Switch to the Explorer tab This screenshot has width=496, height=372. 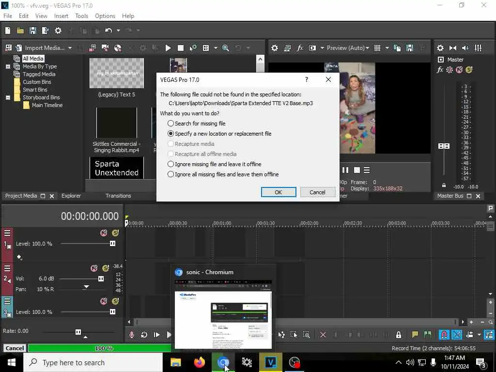[71, 196]
